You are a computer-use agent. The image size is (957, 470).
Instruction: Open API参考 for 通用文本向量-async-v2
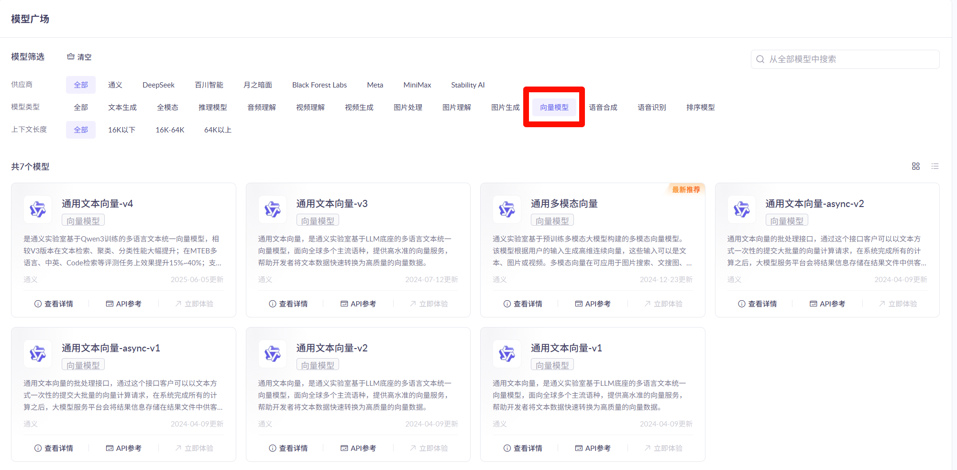[x=827, y=304]
